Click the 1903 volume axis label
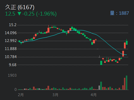Screen dimensions: 134x100 tap(12, 75)
